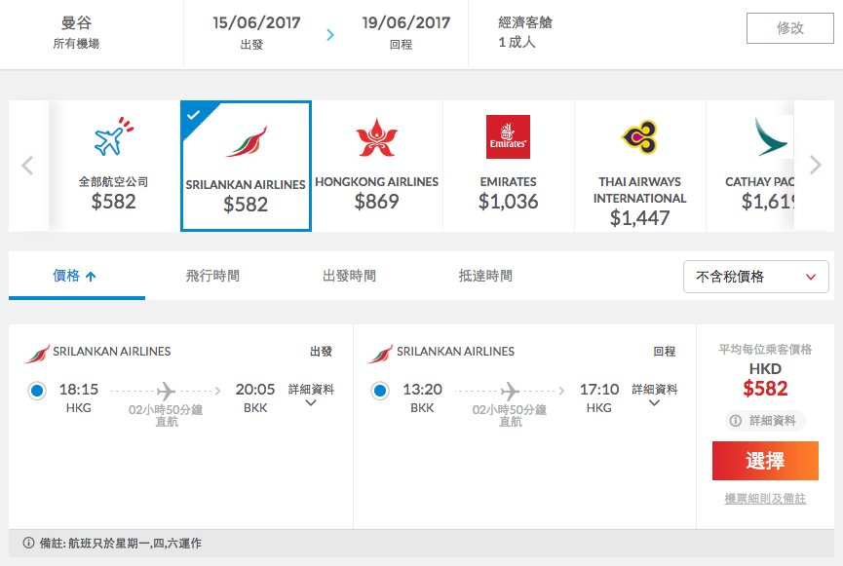Open the 機票細則及備註 link
The height and width of the screenshot is (566, 843).
point(765,499)
